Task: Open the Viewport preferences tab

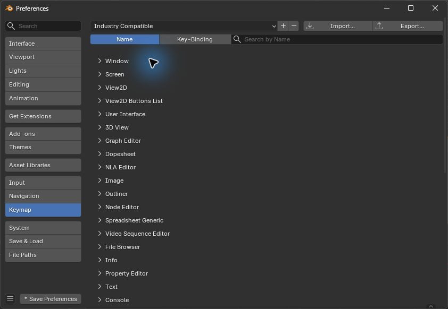Action: tap(43, 57)
